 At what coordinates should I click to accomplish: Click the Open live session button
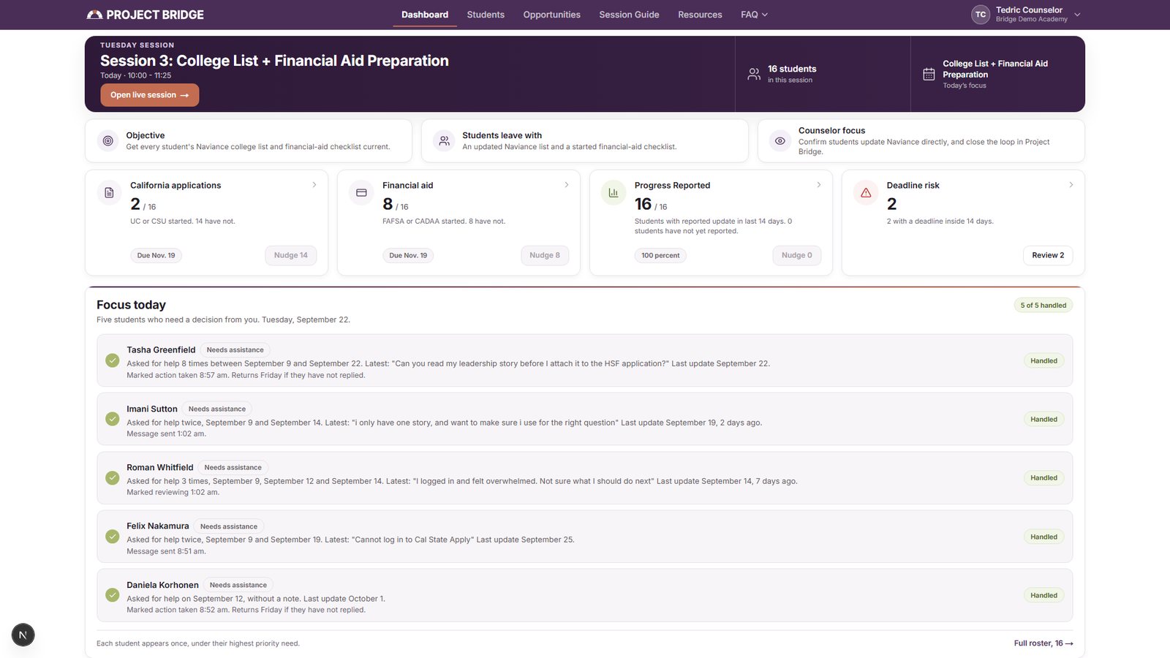click(150, 95)
